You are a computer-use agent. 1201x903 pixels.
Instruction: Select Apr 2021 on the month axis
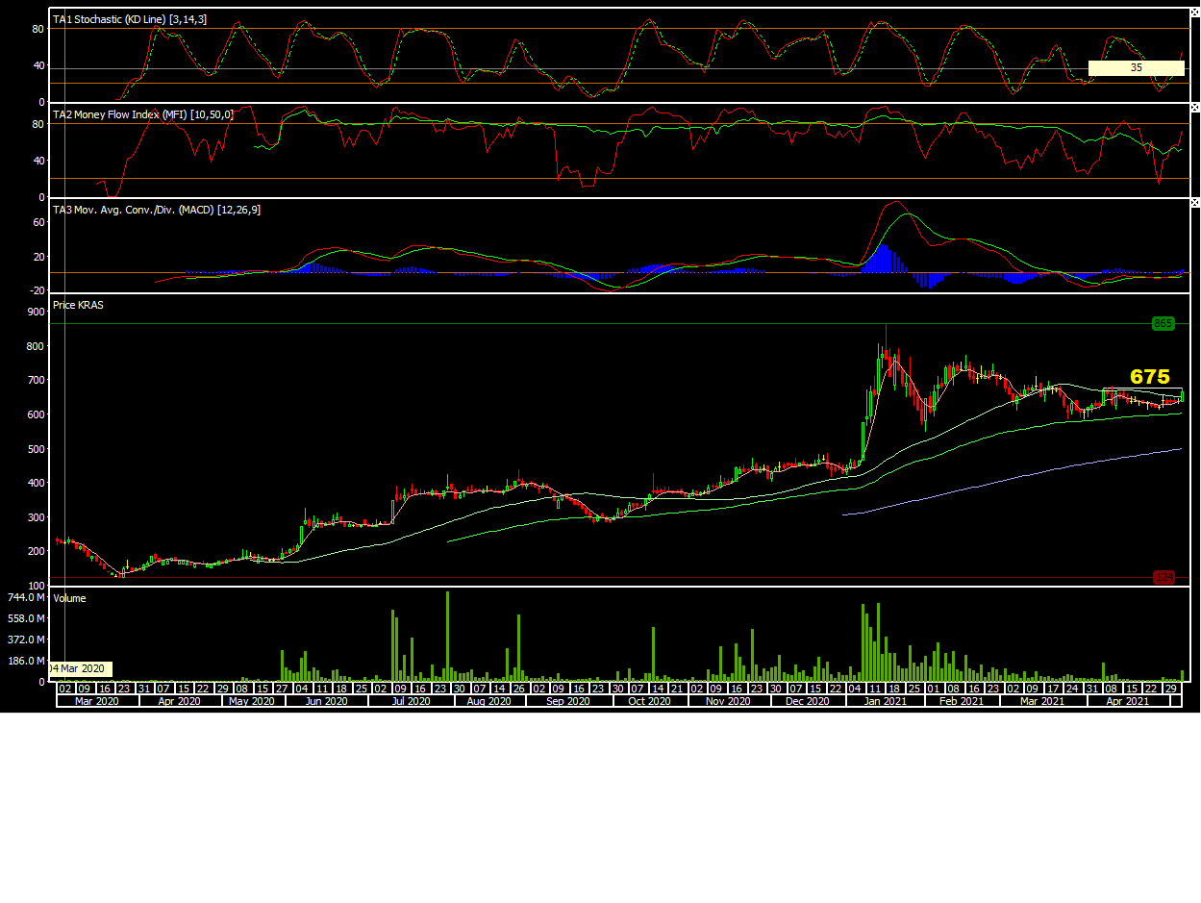click(1128, 701)
